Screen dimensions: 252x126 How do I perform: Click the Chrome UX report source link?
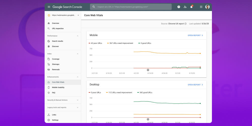tap(176, 24)
